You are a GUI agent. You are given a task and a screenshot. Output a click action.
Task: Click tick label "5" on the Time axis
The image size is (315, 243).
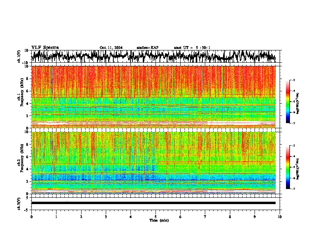[156, 217]
